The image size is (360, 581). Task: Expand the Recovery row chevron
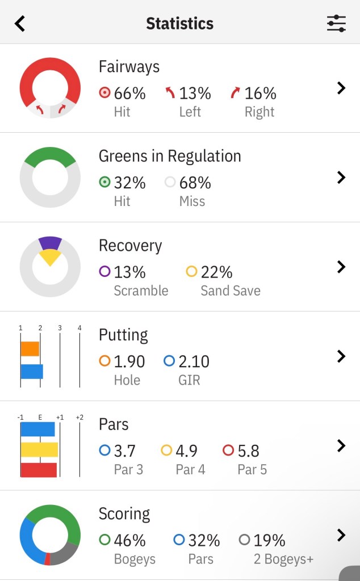pos(341,267)
